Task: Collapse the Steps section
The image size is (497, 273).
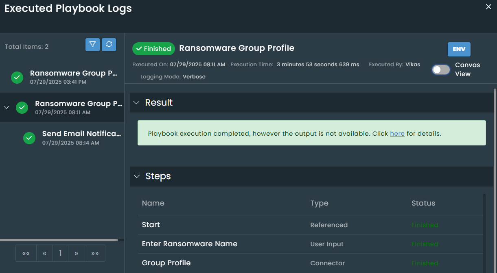Action: [137, 176]
